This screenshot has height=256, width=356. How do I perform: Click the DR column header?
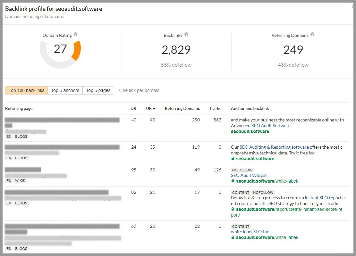pyautogui.click(x=133, y=108)
